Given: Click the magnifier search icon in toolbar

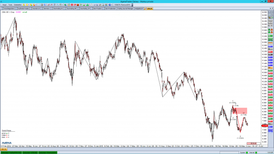Looking at the screenshot, I should pos(65,5).
